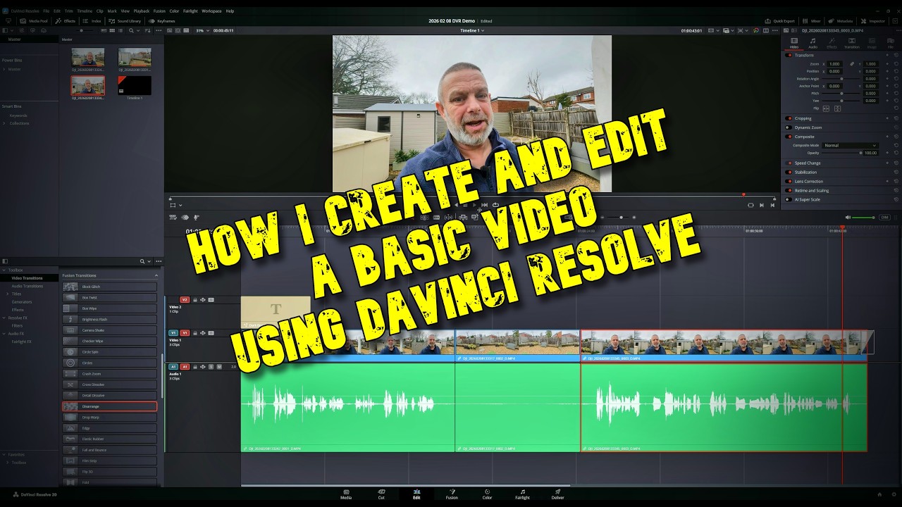Select Audio Transitions in the Toolbox
The height and width of the screenshot is (507, 902).
pos(27,286)
